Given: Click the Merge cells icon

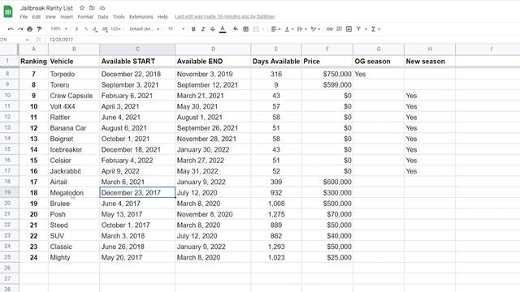Looking at the screenshot, I should pos(256,29).
